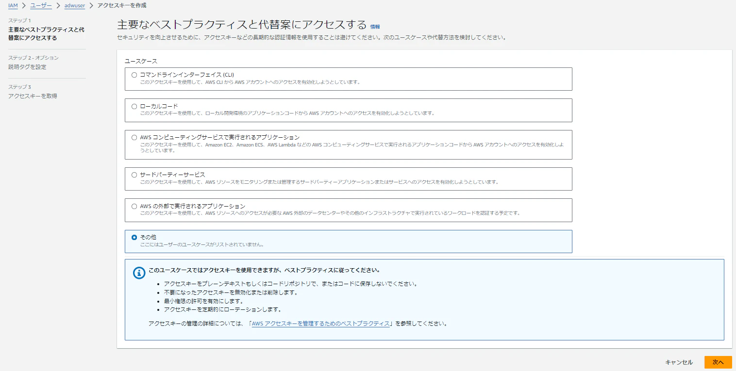Select AWS コンピューティングサービスで実行されるアプリケーション option

[134, 137]
